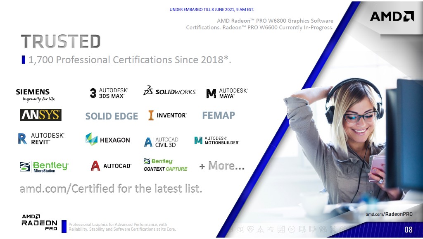Click the 'Under Embargo Till 8 June 2021' notice
423x239 pixels.
pyautogui.click(x=212, y=10)
